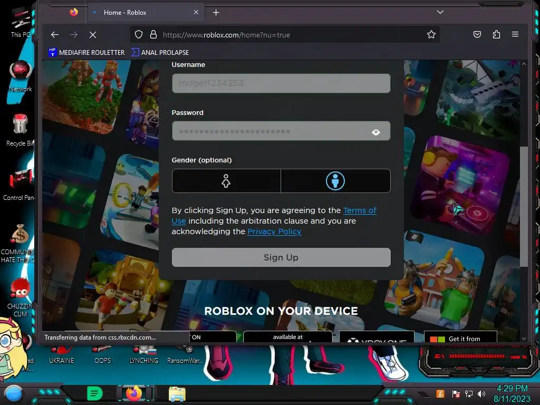Open the Pocket save button
540x405 pixels.
coord(477,34)
